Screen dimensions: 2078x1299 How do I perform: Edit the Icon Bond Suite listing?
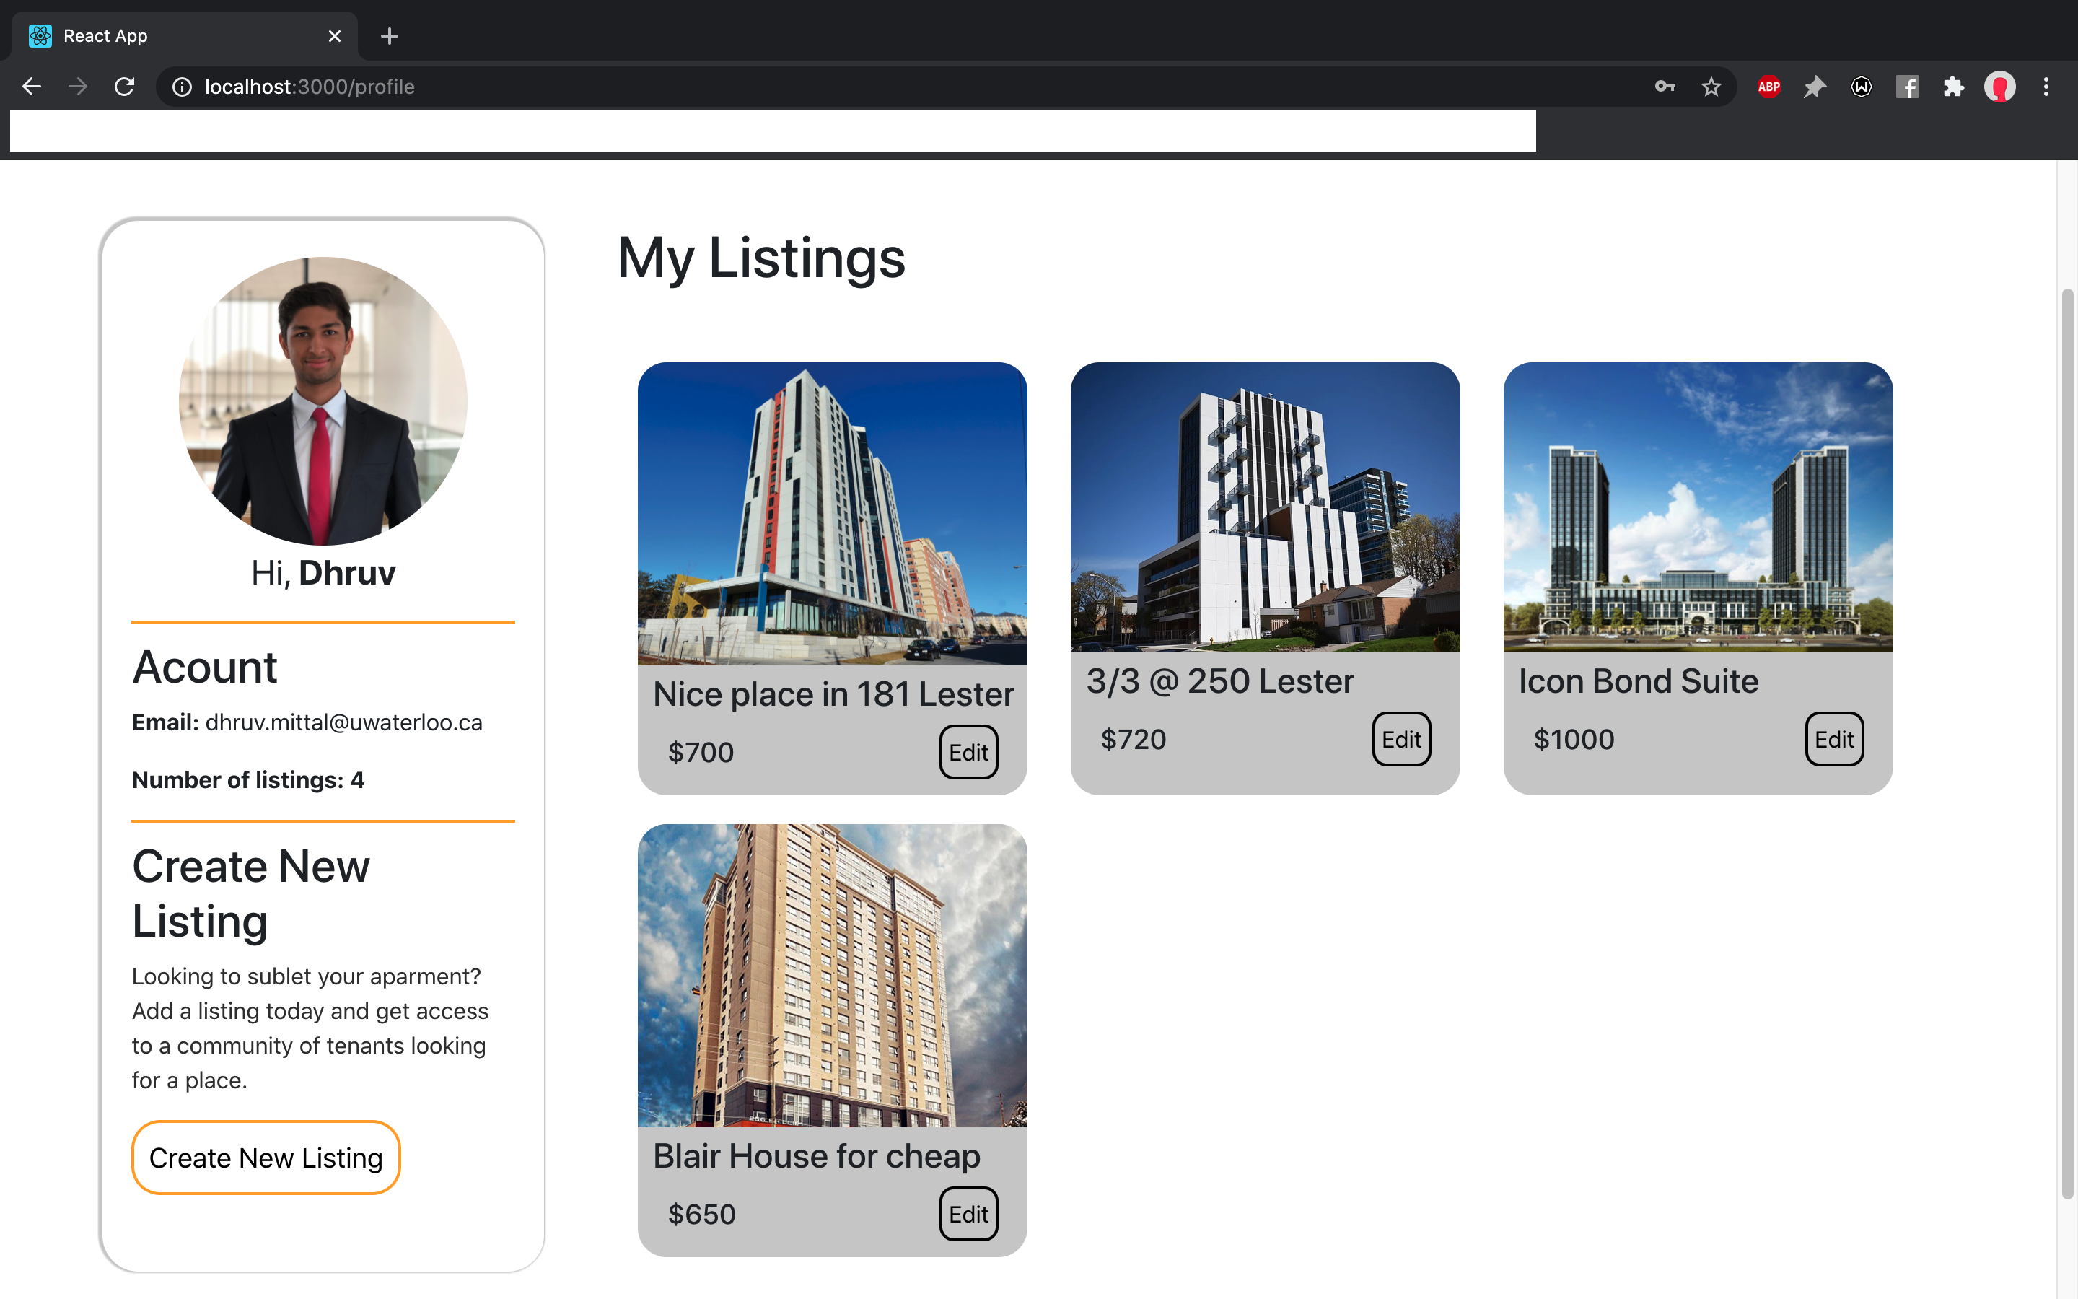(x=1833, y=740)
